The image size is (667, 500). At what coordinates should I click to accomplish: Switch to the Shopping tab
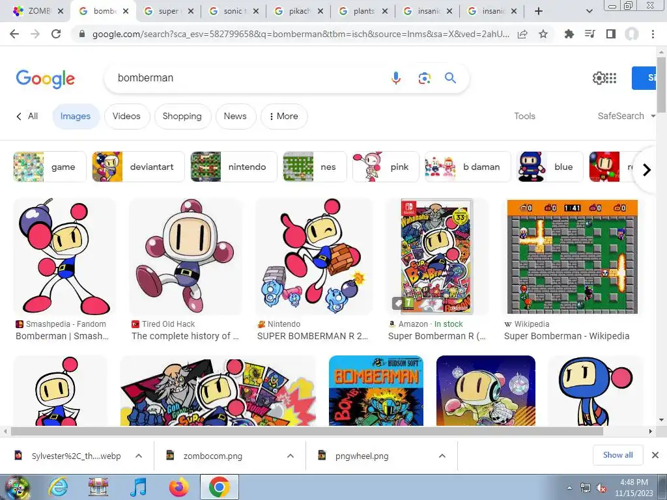(x=182, y=116)
